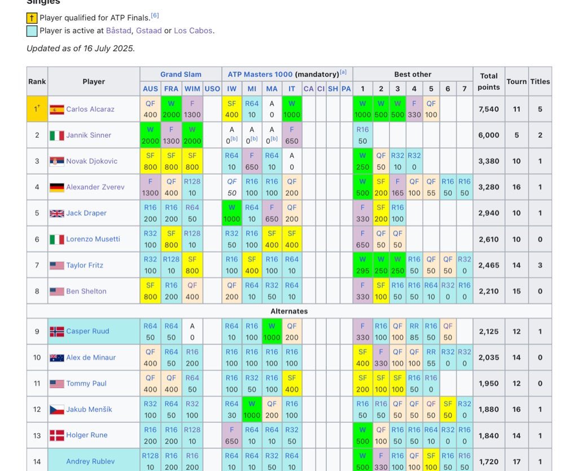Open Holger Rune player page
Viewport: 578px width, 471px height.
87,435
